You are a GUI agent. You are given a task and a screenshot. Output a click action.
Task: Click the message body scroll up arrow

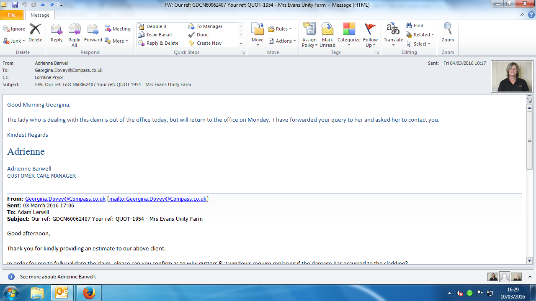tap(529, 107)
